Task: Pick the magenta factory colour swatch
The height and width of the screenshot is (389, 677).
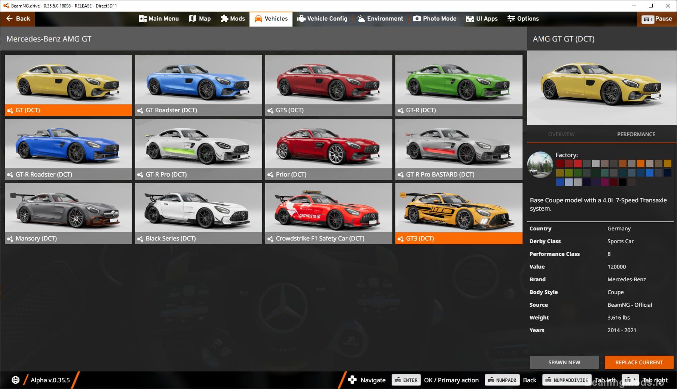Action: point(605,182)
